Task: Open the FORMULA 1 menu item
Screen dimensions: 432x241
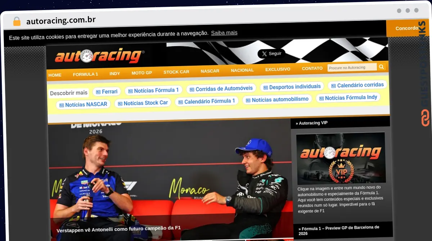Action: tap(85, 74)
